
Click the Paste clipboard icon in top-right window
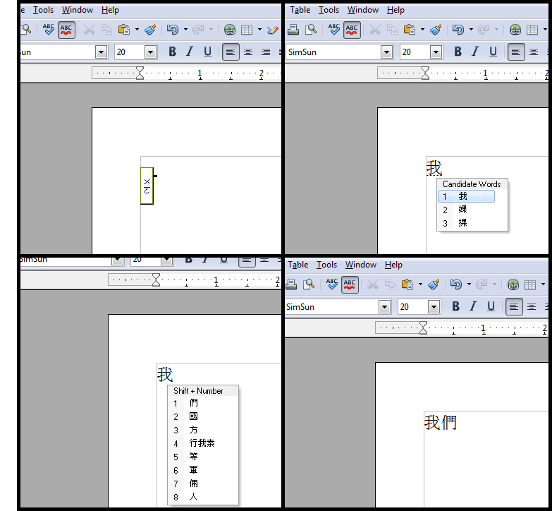point(409,30)
